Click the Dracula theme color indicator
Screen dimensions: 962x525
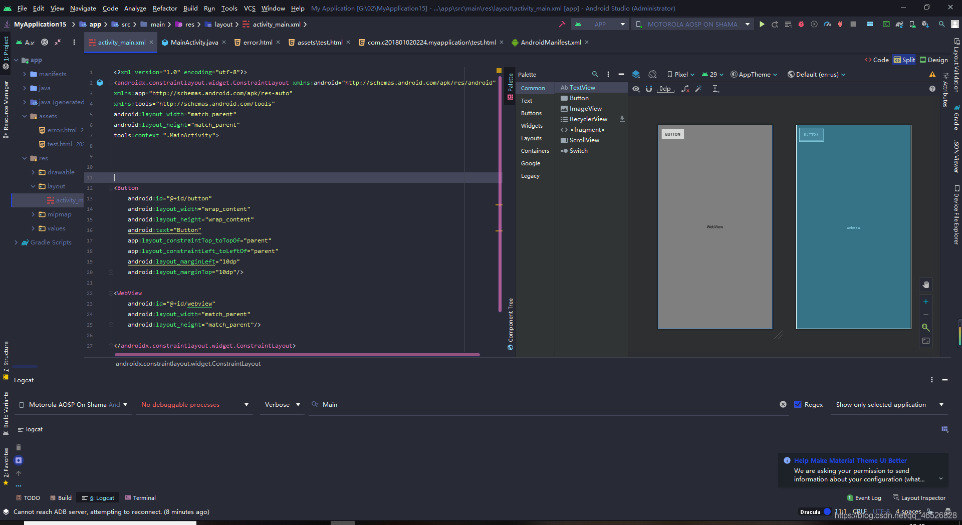click(x=827, y=511)
